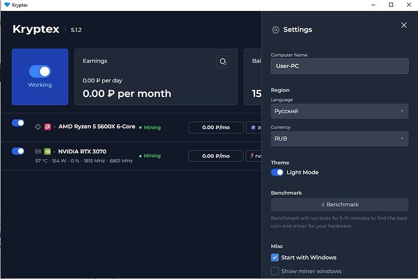
Task: Uncheck the Start with Windows checkbox
Action: click(275, 257)
